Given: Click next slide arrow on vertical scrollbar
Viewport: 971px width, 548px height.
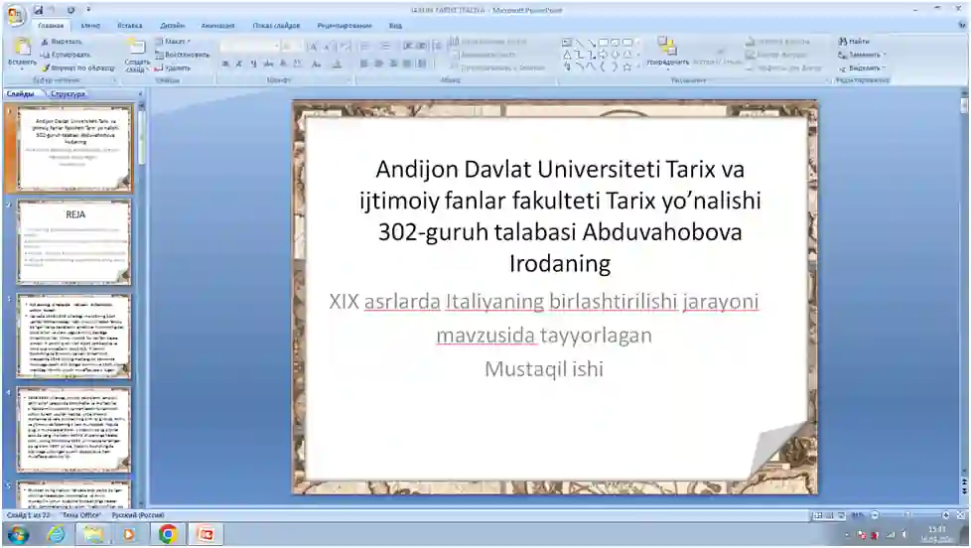Looking at the screenshot, I should point(964,489).
